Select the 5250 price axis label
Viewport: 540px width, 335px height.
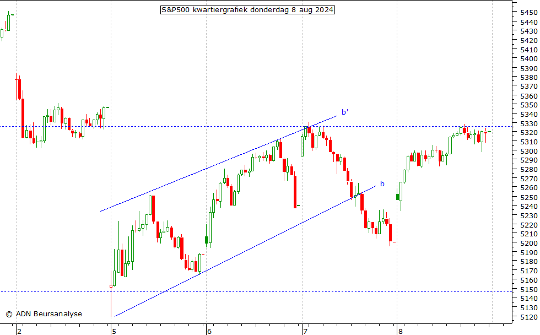click(x=528, y=197)
